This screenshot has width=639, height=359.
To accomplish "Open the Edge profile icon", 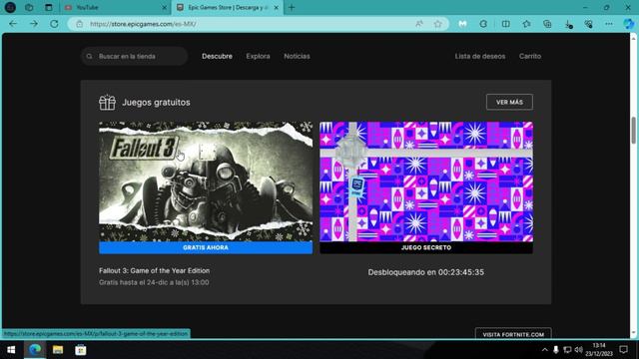I will point(10,7).
